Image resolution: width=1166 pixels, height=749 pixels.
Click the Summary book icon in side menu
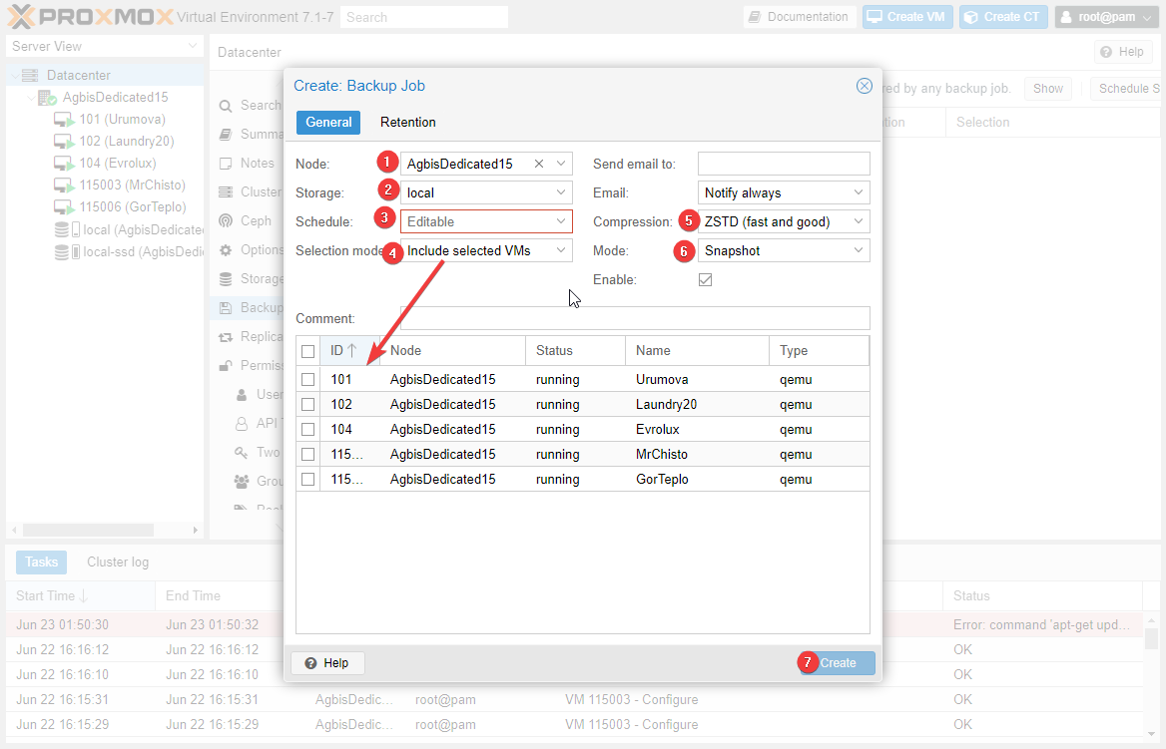pos(226,135)
